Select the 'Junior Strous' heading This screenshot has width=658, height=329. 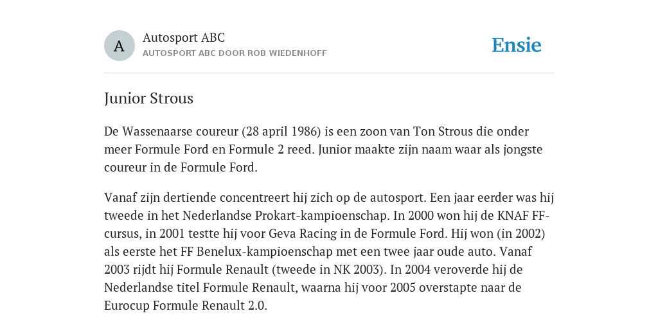(148, 98)
